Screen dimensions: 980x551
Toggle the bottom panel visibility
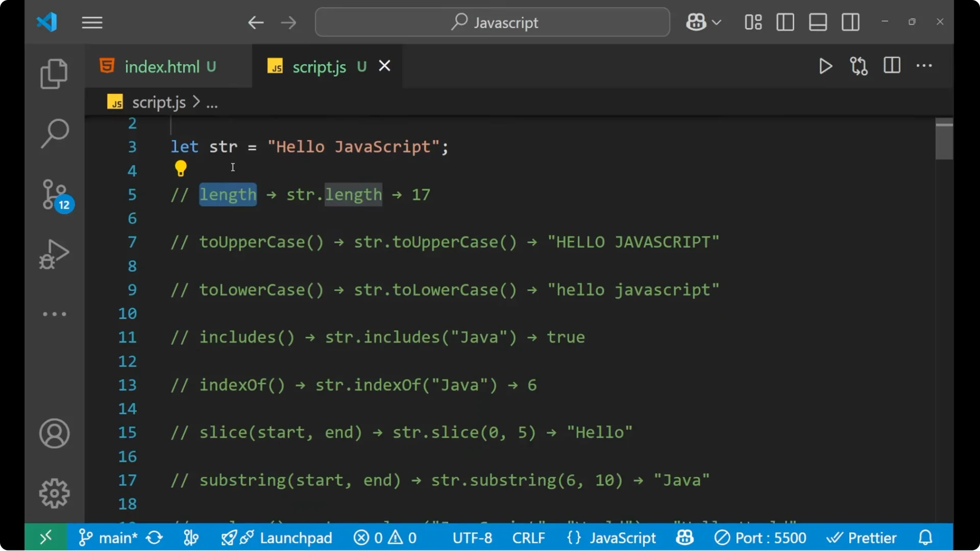pos(818,22)
